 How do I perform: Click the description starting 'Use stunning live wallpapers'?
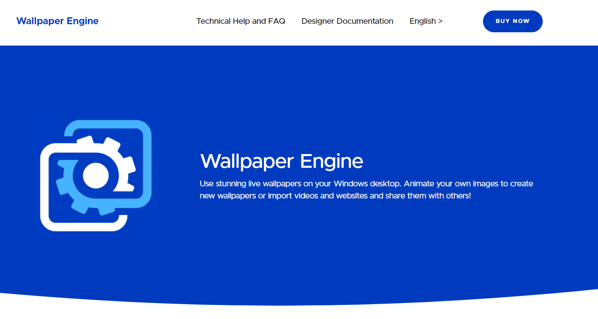[366, 190]
